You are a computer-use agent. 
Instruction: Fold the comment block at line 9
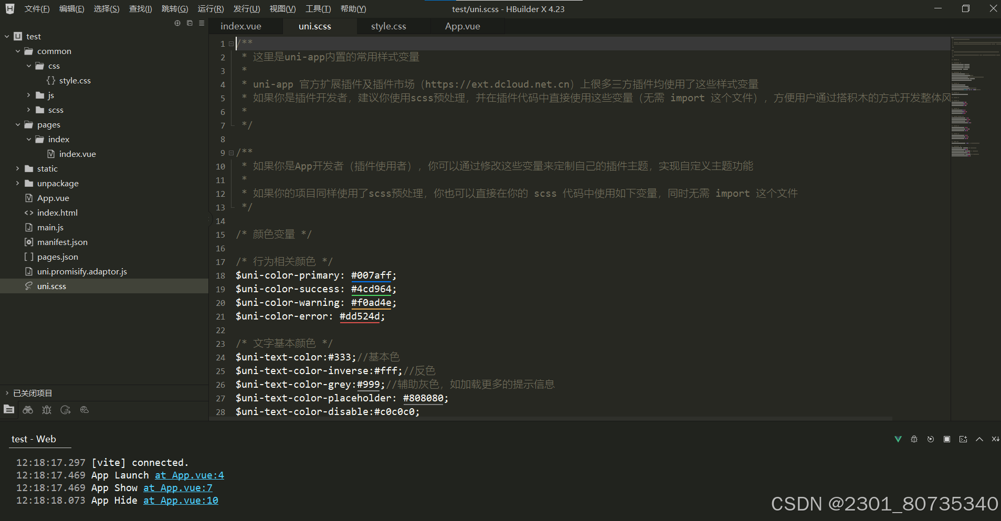click(x=231, y=153)
